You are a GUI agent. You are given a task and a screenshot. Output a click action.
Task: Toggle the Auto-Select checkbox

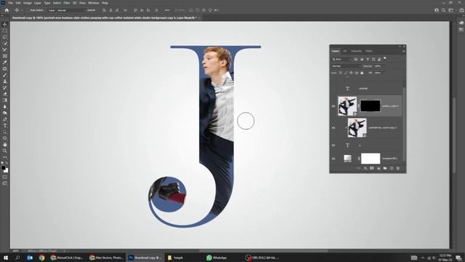tap(28, 10)
